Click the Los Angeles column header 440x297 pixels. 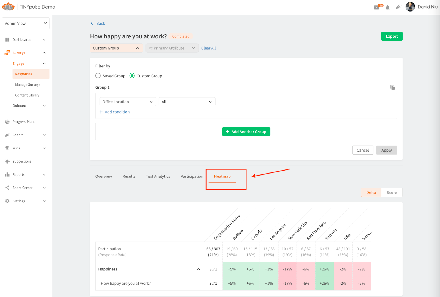[278, 232]
